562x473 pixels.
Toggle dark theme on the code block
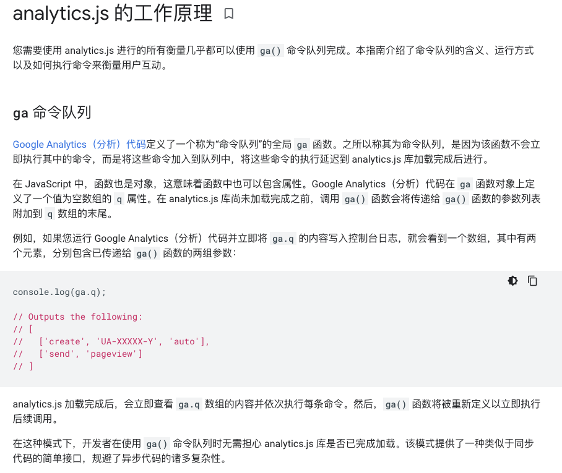pos(512,281)
